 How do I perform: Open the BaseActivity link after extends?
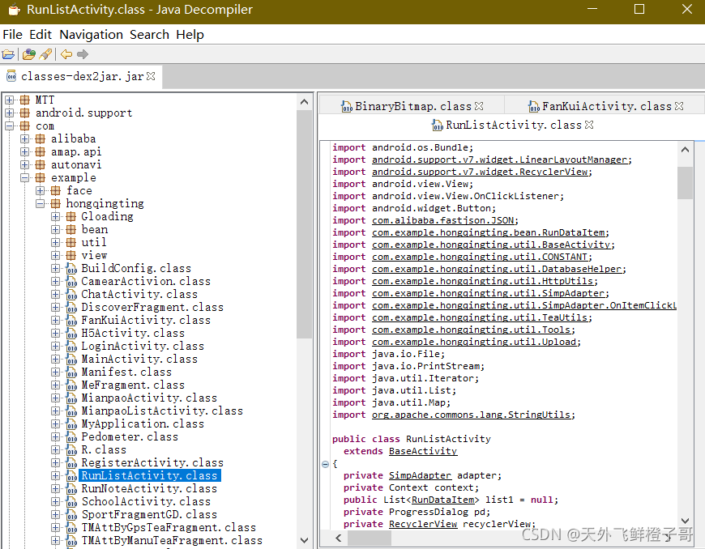tap(423, 451)
